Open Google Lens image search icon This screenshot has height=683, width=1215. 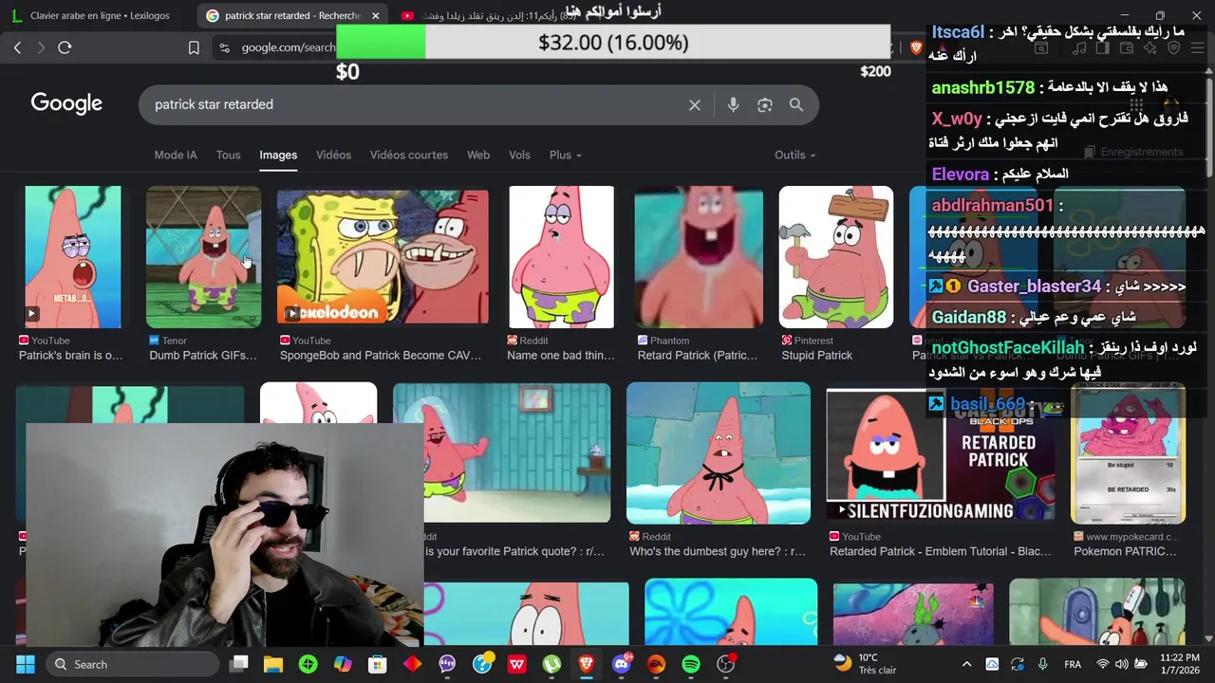point(765,105)
